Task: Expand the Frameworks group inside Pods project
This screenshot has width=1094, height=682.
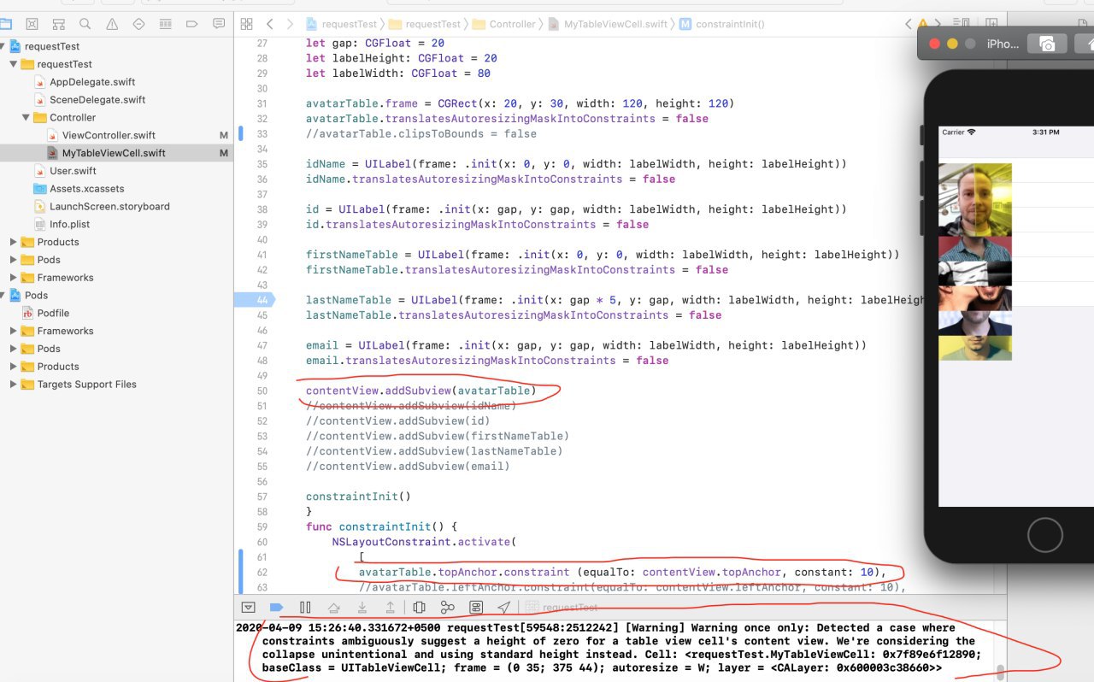Action: click(x=14, y=331)
